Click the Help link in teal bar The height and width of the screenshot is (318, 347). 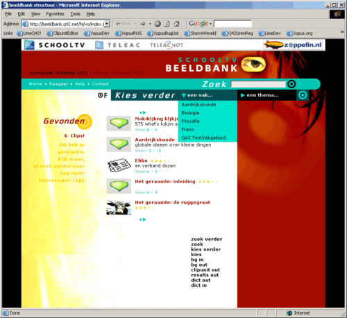[80, 84]
